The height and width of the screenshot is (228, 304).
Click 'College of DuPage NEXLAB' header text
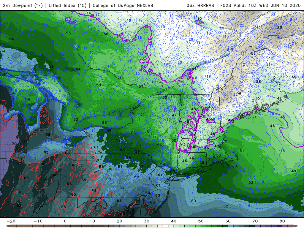click(x=123, y=5)
